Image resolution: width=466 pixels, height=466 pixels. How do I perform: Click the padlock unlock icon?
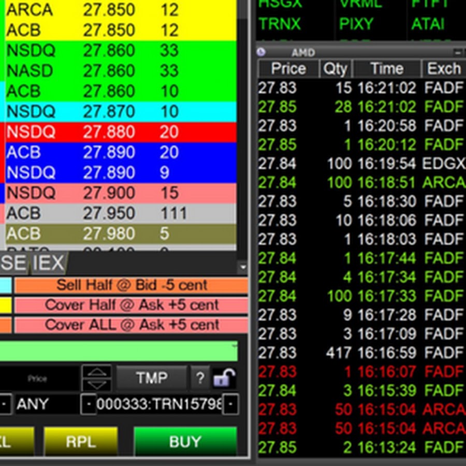point(224,378)
